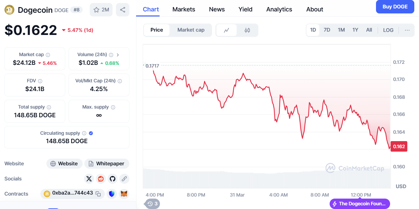Copy the contract address icon
The height and width of the screenshot is (209, 419).
pos(98,194)
